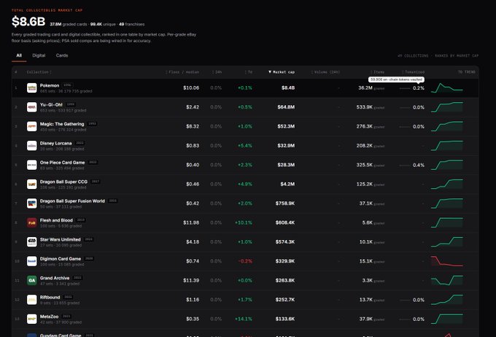Open the Riftbound collection link

click(50, 298)
